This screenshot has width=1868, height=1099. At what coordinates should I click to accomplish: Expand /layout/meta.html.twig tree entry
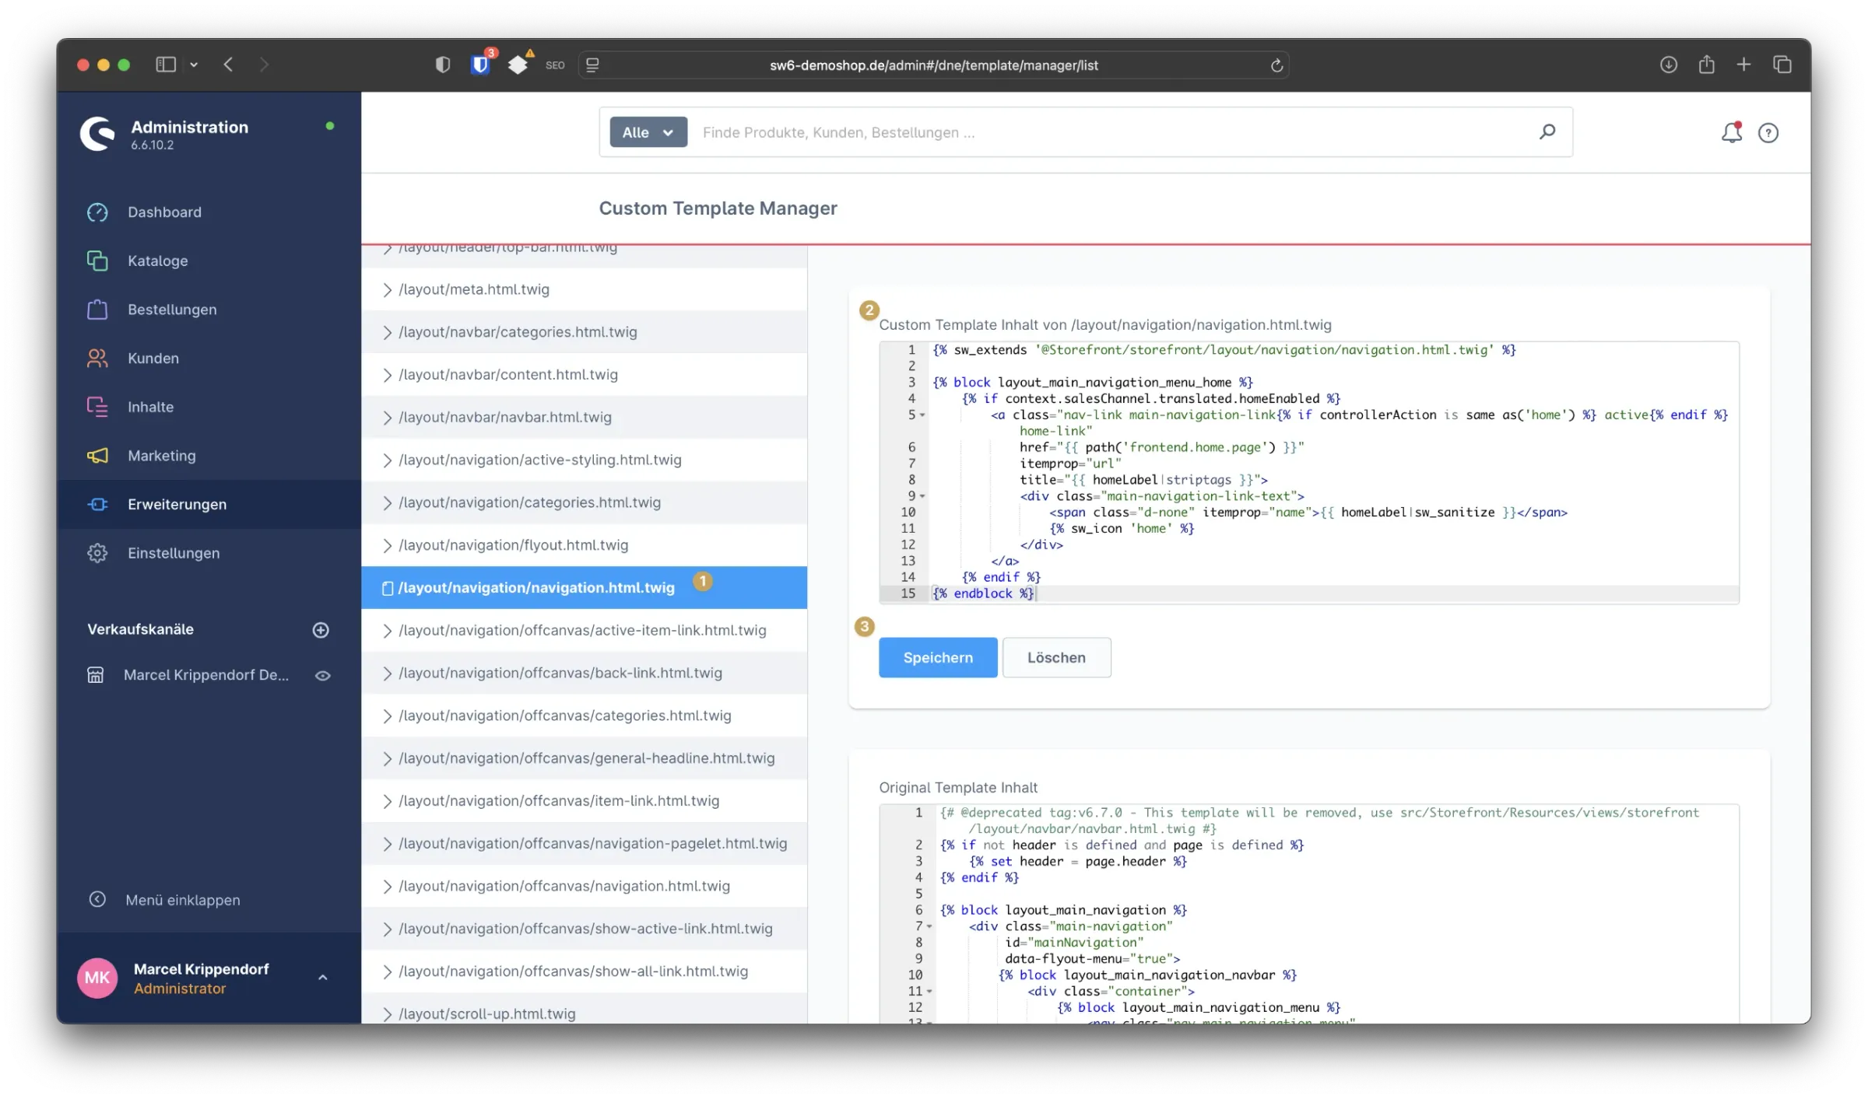click(387, 289)
